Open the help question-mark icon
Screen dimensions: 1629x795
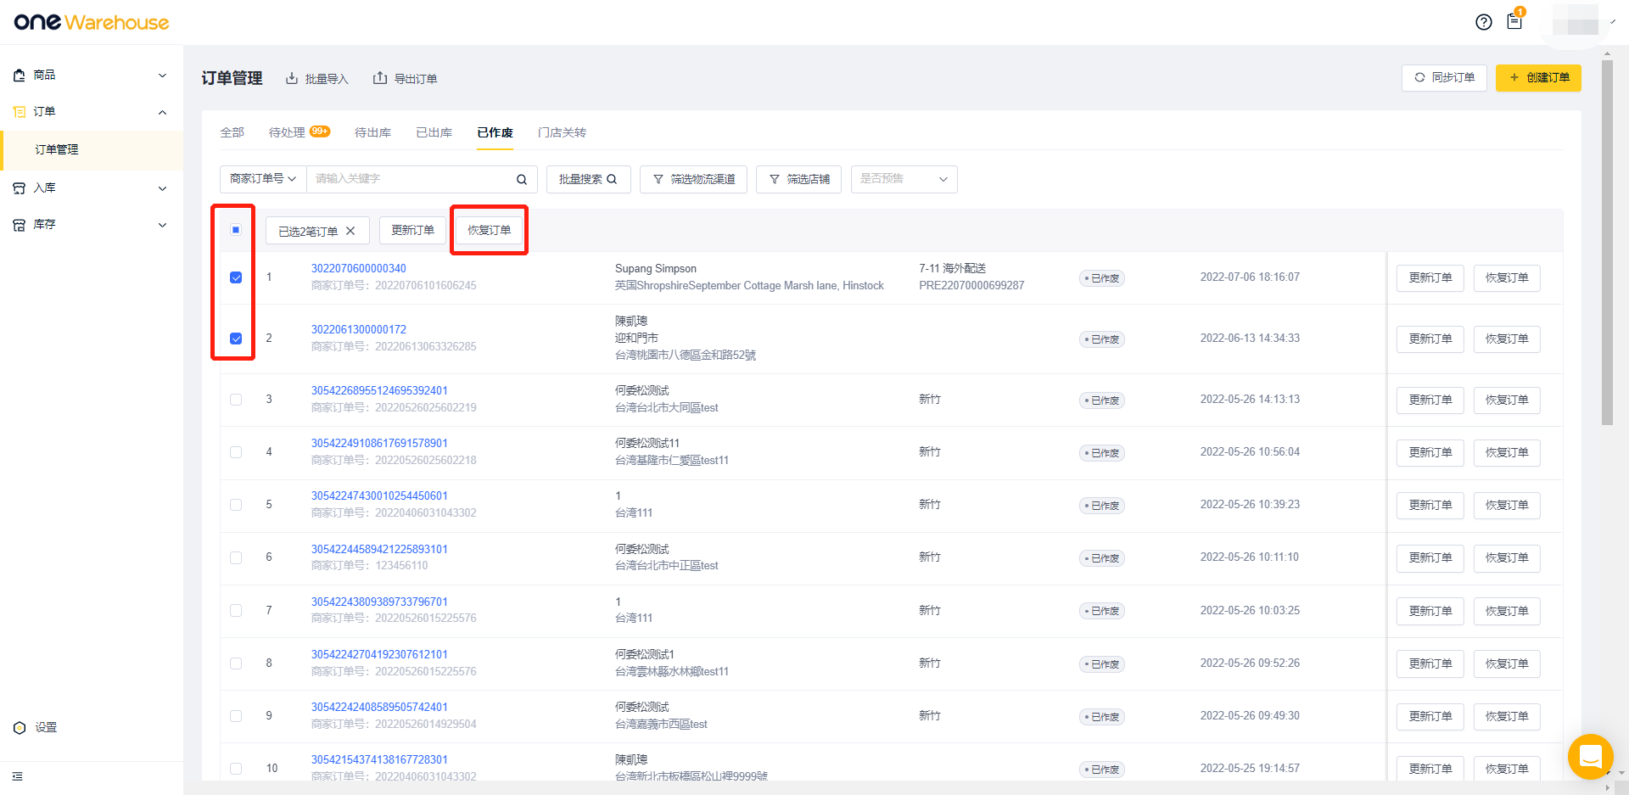1483,22
